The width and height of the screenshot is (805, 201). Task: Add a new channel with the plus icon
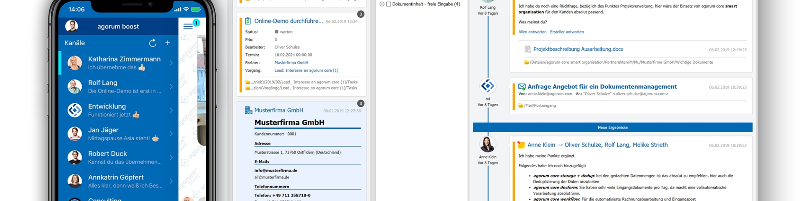click(x=168, y=43)
